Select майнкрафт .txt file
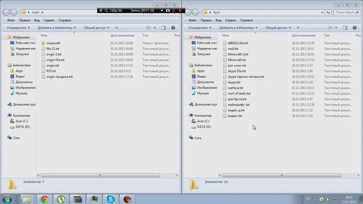The image size is (363, 204). (x=238, y=104)
